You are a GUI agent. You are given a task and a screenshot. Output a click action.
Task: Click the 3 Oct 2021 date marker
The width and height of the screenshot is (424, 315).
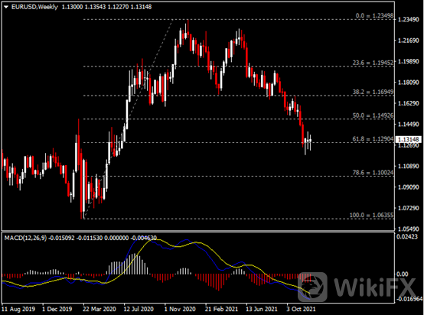tap(301, 309)
